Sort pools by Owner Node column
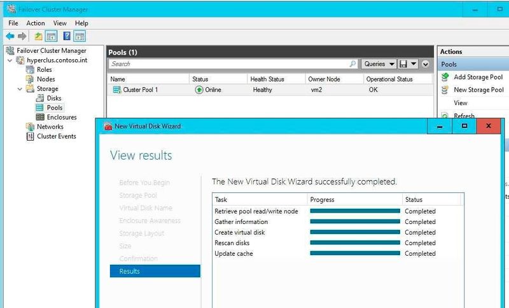 coord(335,79)
